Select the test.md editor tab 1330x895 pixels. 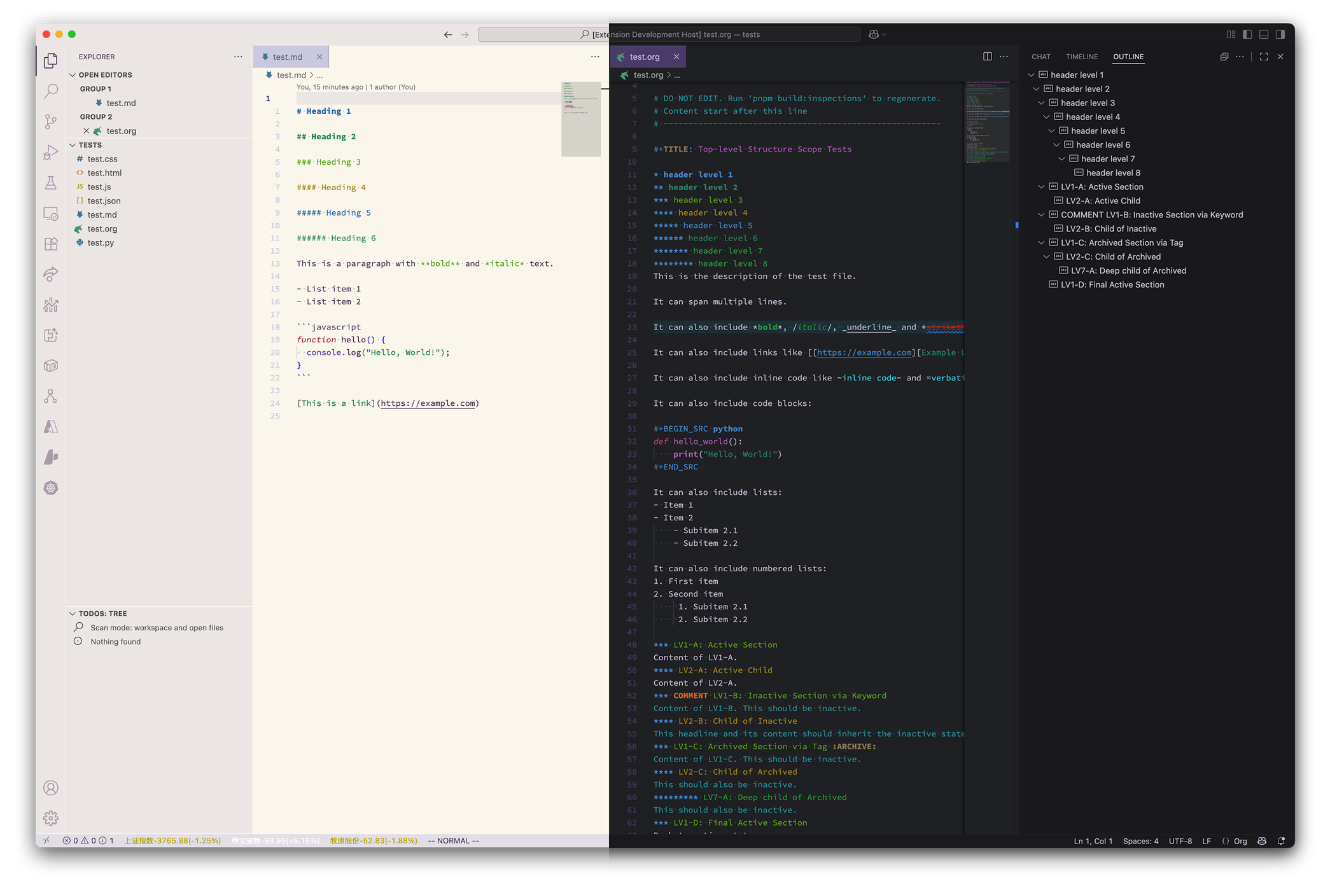[x=288, y=57]
